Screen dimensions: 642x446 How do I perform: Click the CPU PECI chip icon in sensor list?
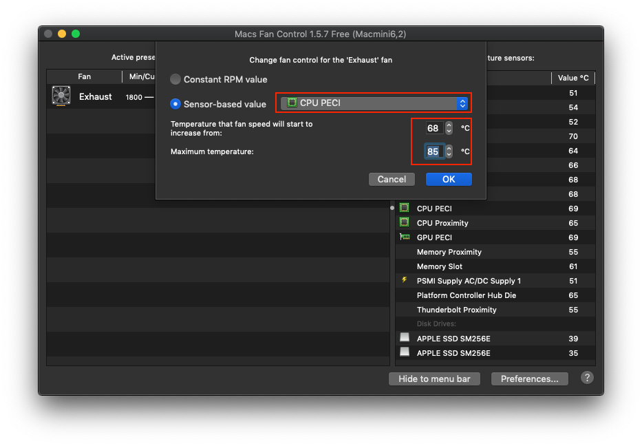coord(405,208)
